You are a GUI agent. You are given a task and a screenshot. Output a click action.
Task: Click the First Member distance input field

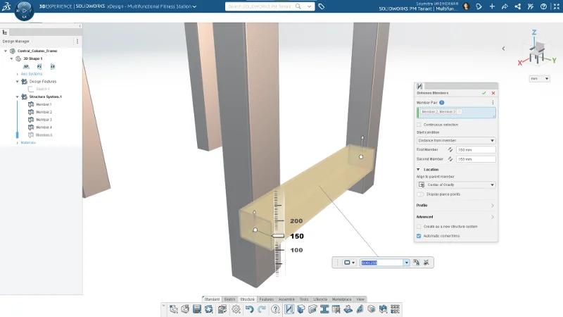(x=476, y=149)
